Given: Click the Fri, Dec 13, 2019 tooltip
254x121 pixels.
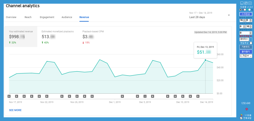Looking at the screenshot, I should click(x=205, y=50).
